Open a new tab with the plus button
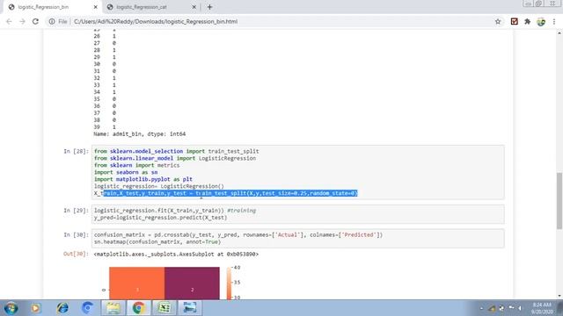 coord(209,7)
